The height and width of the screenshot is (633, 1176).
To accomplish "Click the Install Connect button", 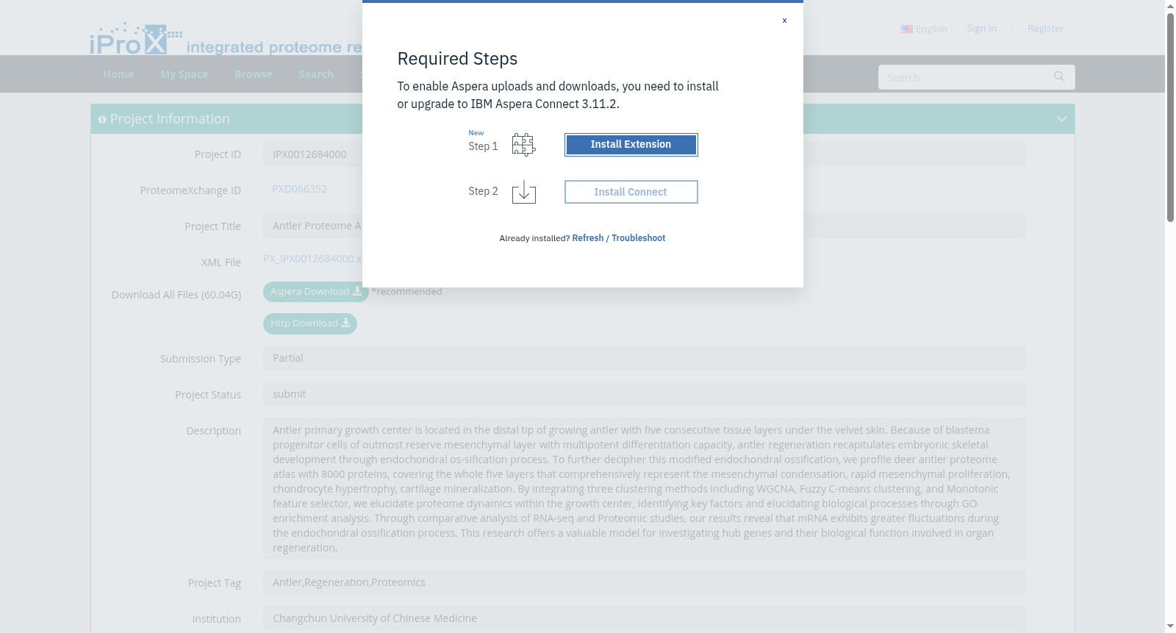I will pyautogui.click(x=631, y=192).
